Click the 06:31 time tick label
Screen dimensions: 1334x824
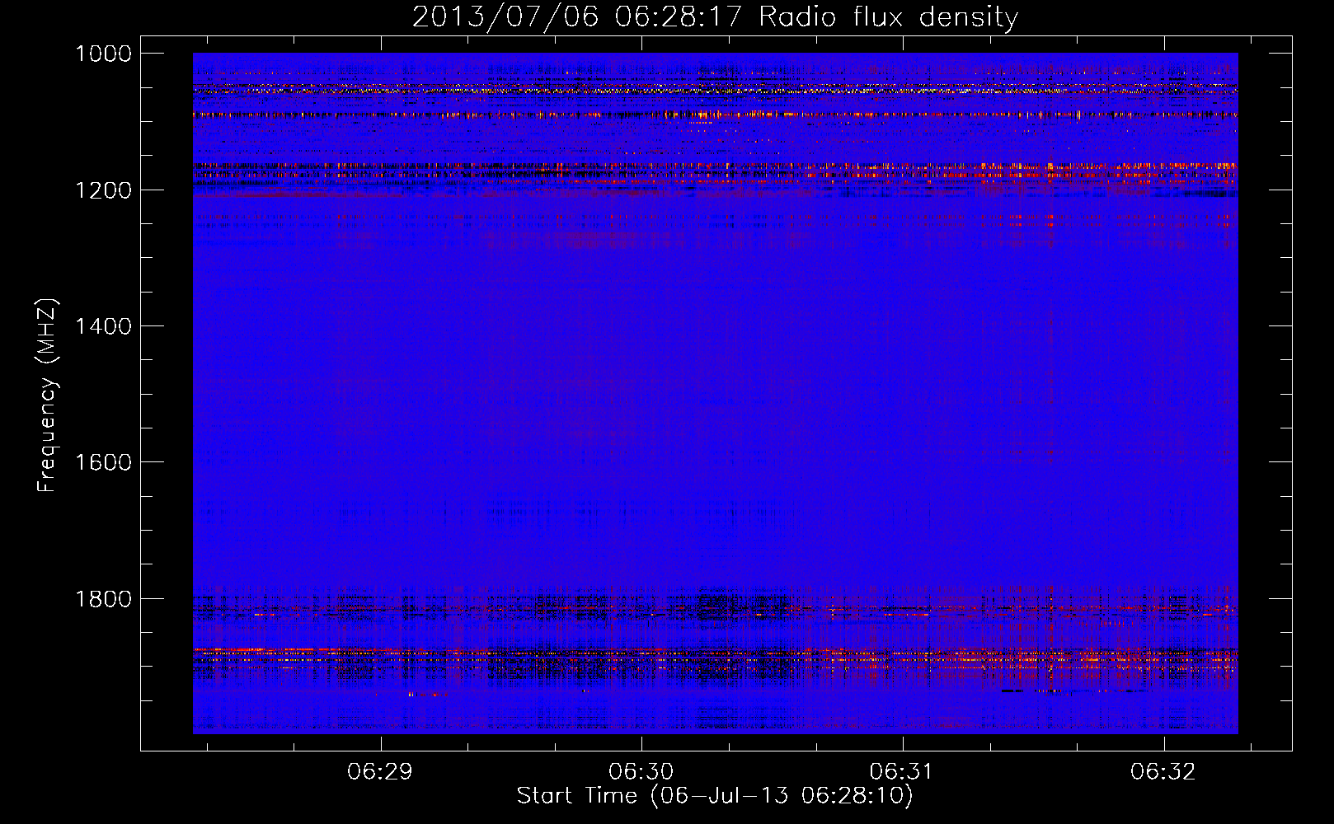[901, 772]
